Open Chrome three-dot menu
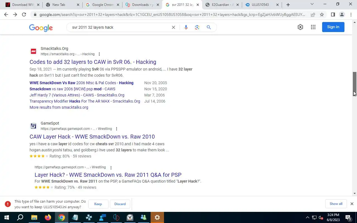 (351, 14)
